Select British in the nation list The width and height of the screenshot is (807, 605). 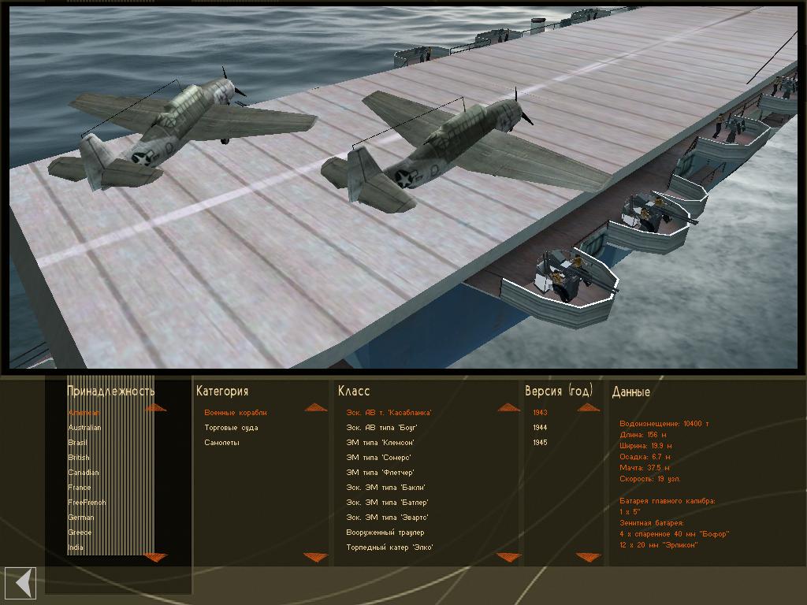79,458
